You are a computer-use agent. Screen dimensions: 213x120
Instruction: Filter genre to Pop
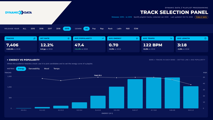point(94,29)
